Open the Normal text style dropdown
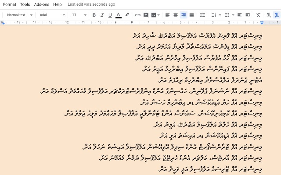Image resolution: width=281 pixels, height=175 pixels. (20, 15)
